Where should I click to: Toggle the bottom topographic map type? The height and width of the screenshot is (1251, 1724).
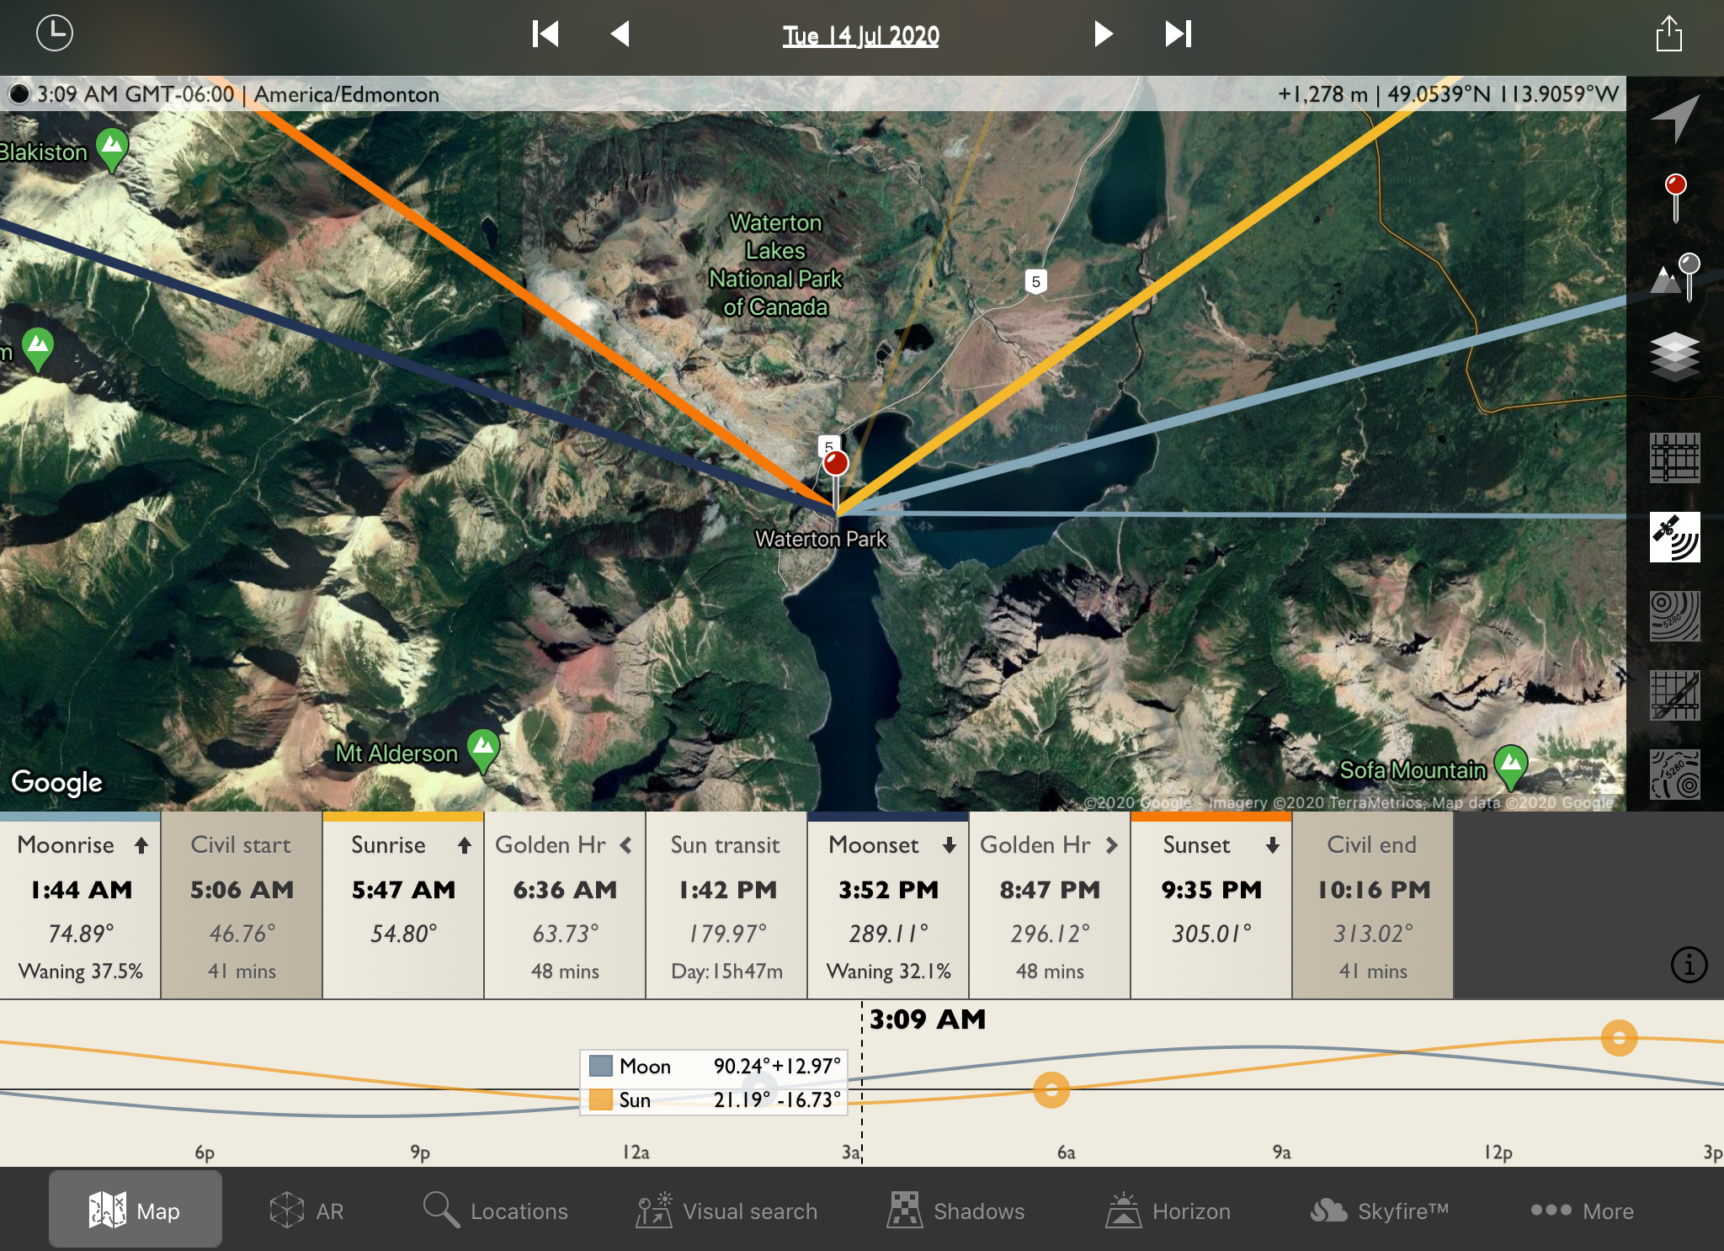click(x=1675, y=775)
